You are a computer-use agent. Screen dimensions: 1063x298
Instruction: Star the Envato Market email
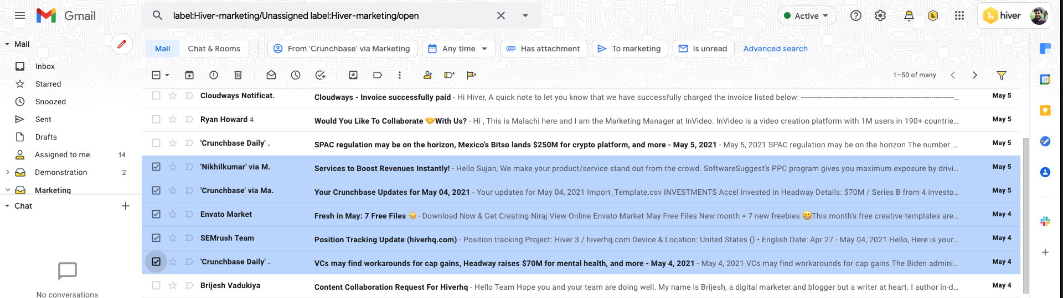173,214
